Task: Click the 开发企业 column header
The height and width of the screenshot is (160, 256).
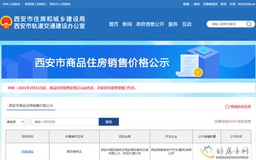Action: point(171,137)
